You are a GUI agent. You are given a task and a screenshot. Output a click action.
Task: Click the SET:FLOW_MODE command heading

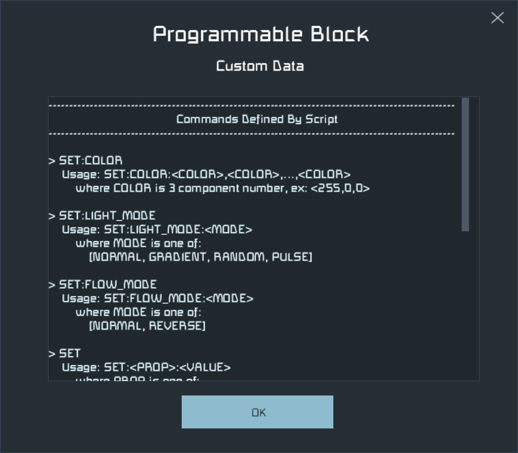coord(103,284)
